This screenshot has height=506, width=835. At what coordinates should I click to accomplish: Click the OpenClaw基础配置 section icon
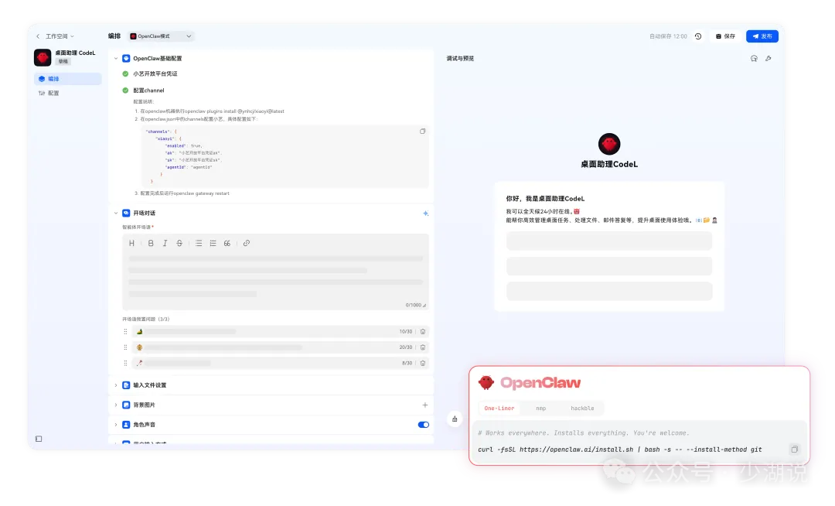click(x=126, y=59)
